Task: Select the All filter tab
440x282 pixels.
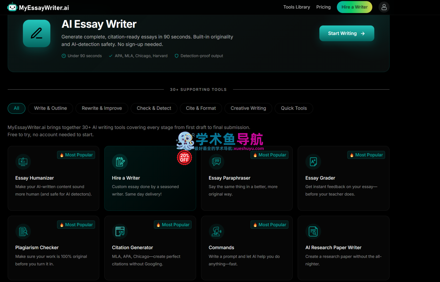Action: 16,108
